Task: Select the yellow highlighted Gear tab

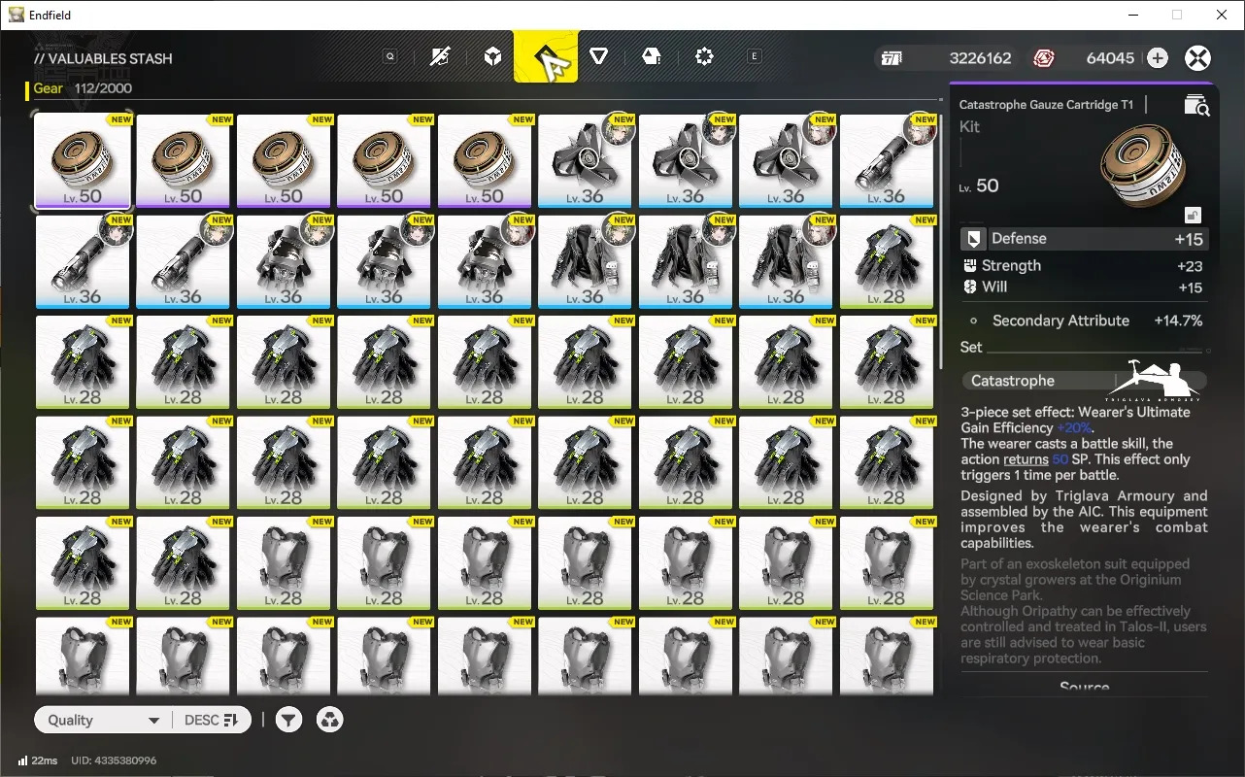Action: [546, 57]
